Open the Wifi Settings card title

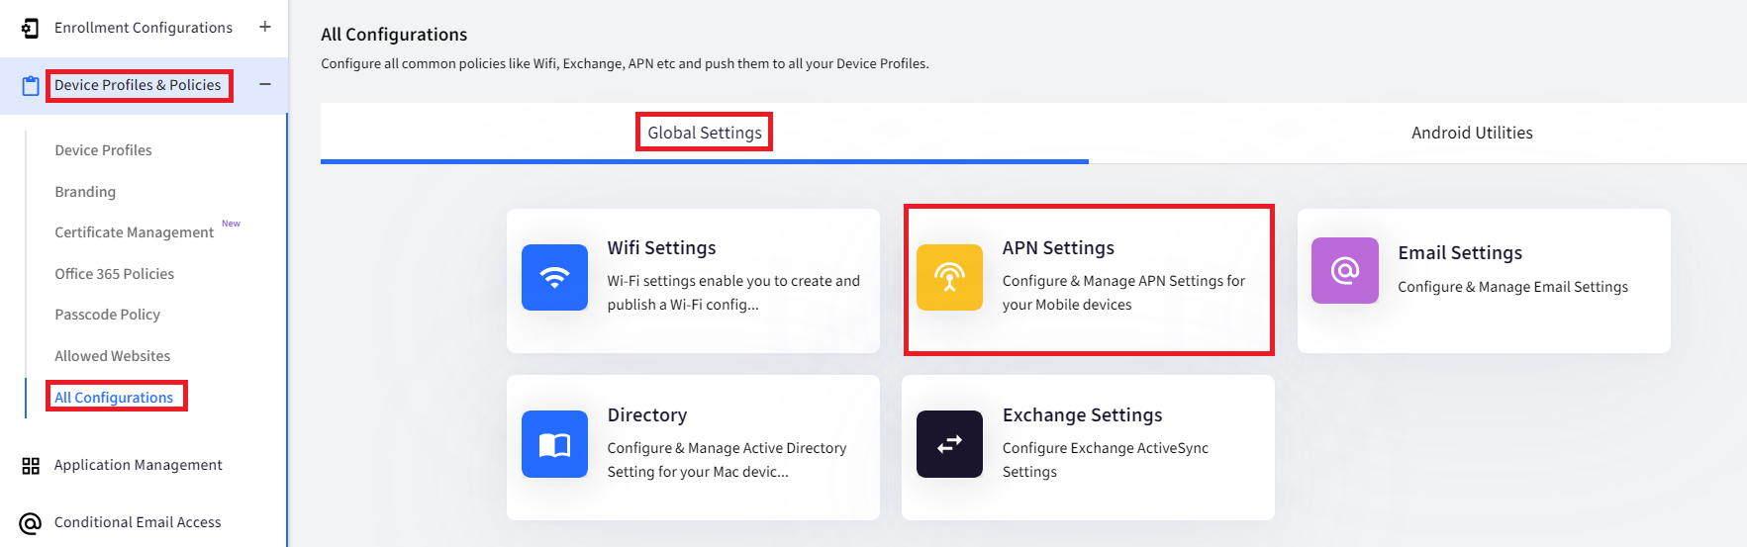(661, 248)
